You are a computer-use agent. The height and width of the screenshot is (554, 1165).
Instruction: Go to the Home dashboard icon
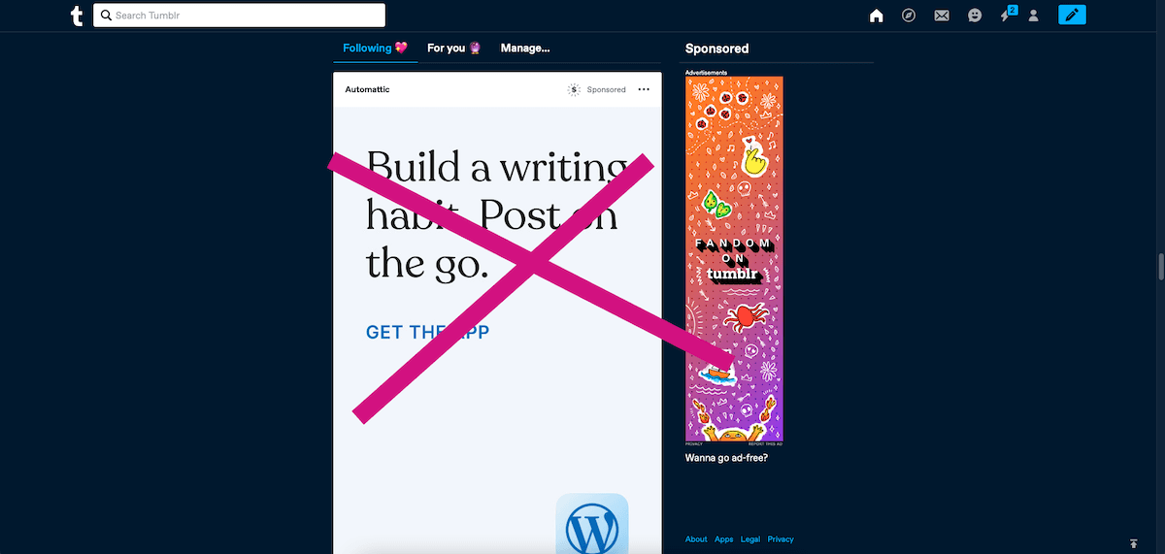[x=877, y=16]
